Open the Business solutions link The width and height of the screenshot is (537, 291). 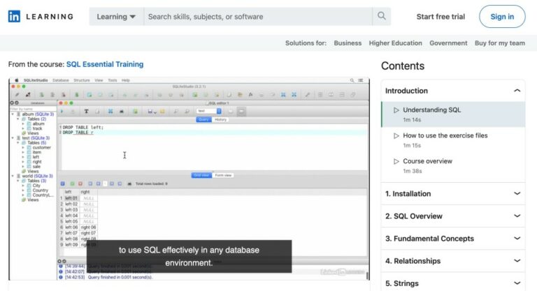[348, 43]
